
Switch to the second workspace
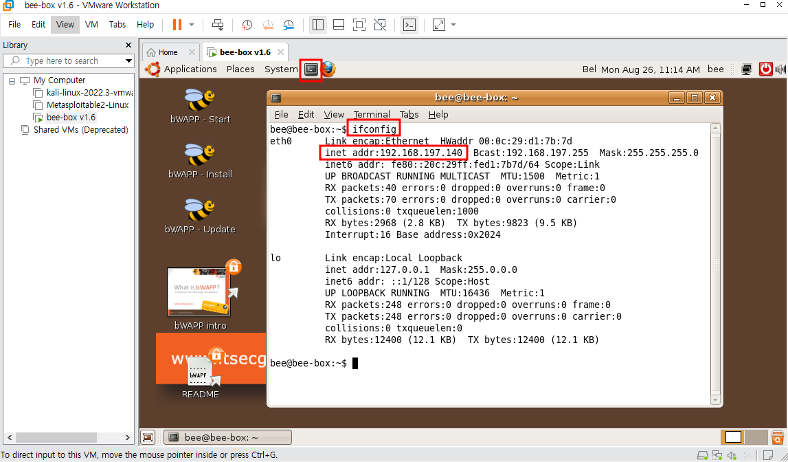tap(756, 437)
